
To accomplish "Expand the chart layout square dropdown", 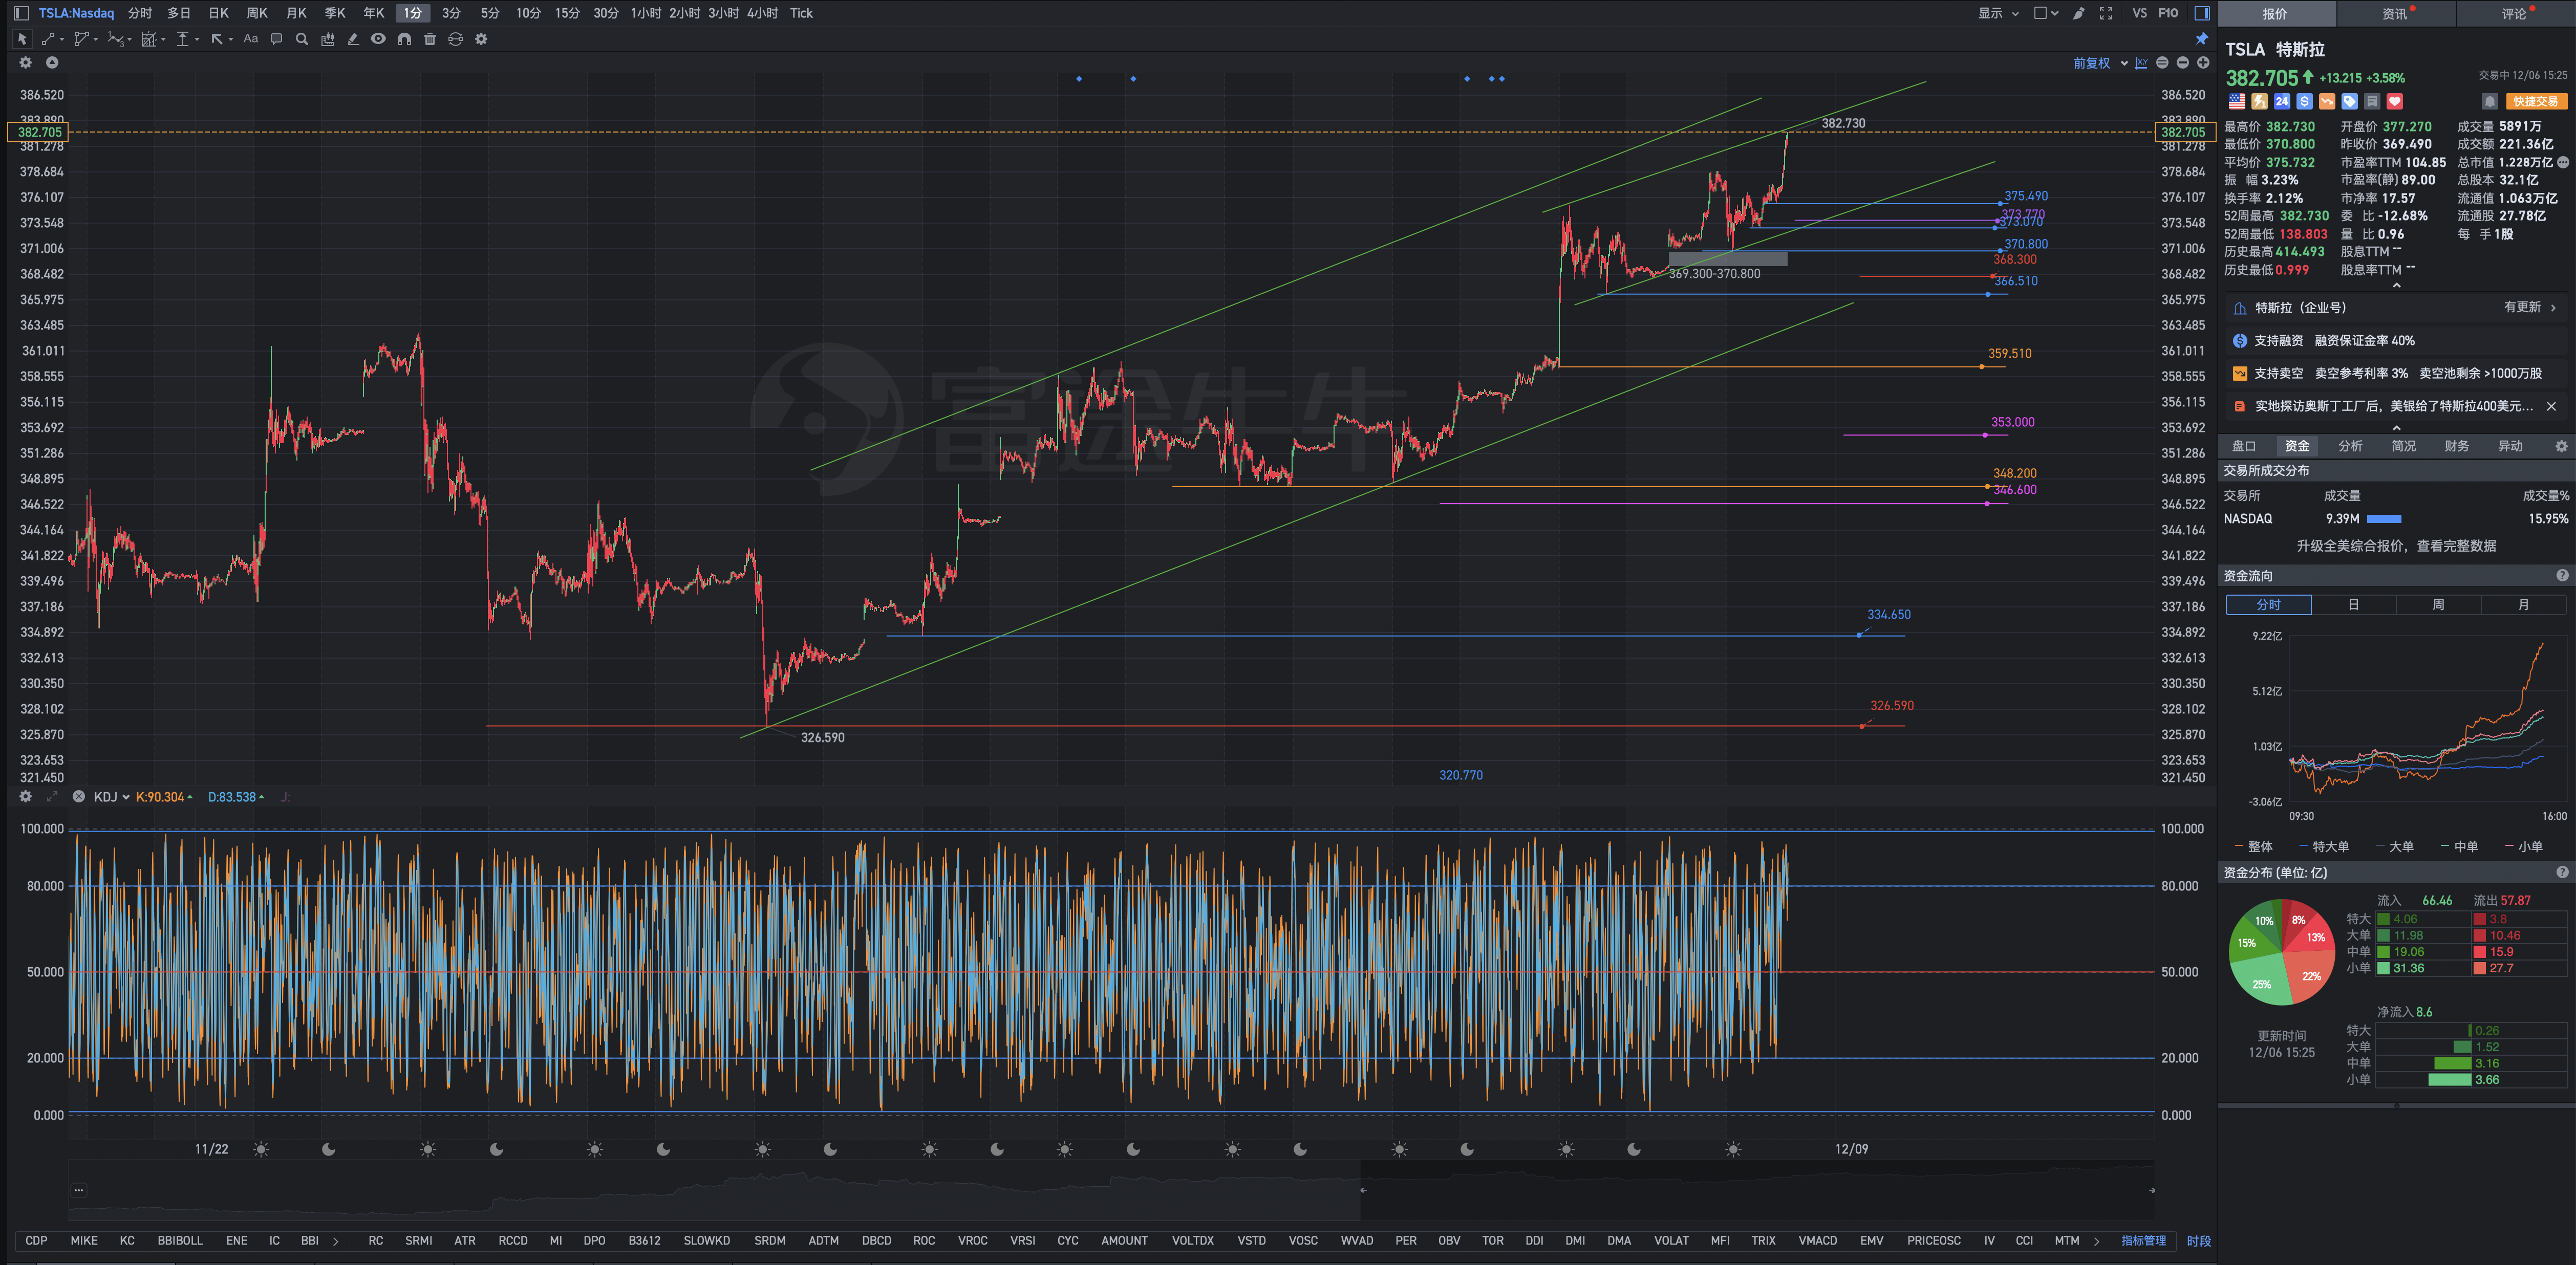I will (2046, 13).
